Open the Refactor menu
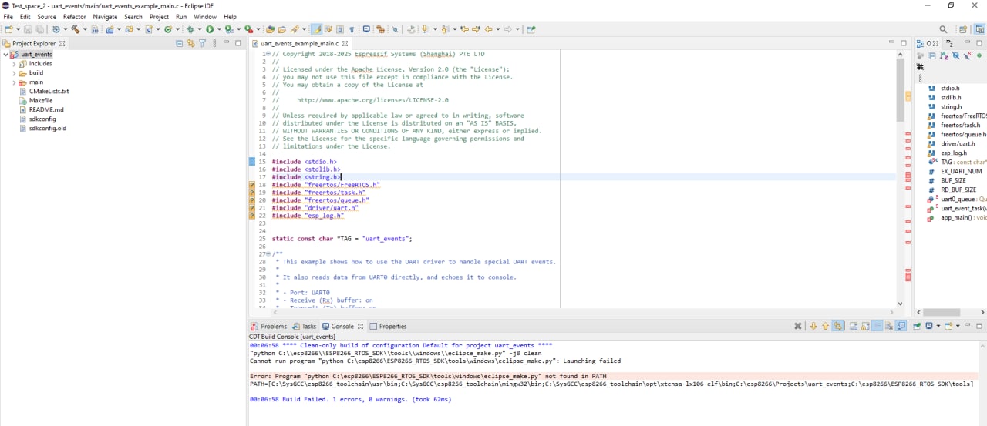Image resolution: width=987 pixels, height=426 pixels. coord(74,16)
